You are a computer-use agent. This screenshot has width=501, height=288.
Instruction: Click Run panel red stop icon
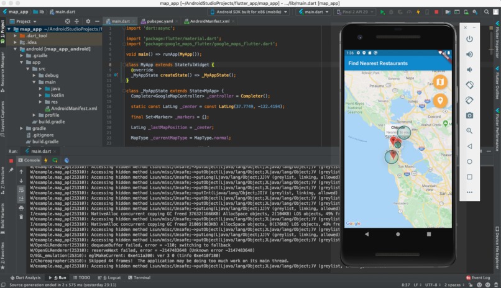(x=11, y=160)
